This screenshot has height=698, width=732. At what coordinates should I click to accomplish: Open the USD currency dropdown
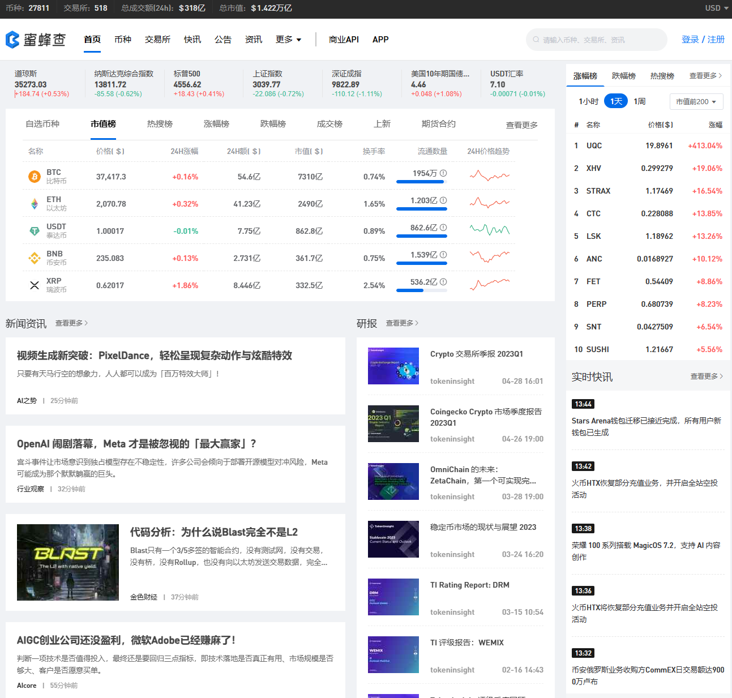[x=716, y=8]
